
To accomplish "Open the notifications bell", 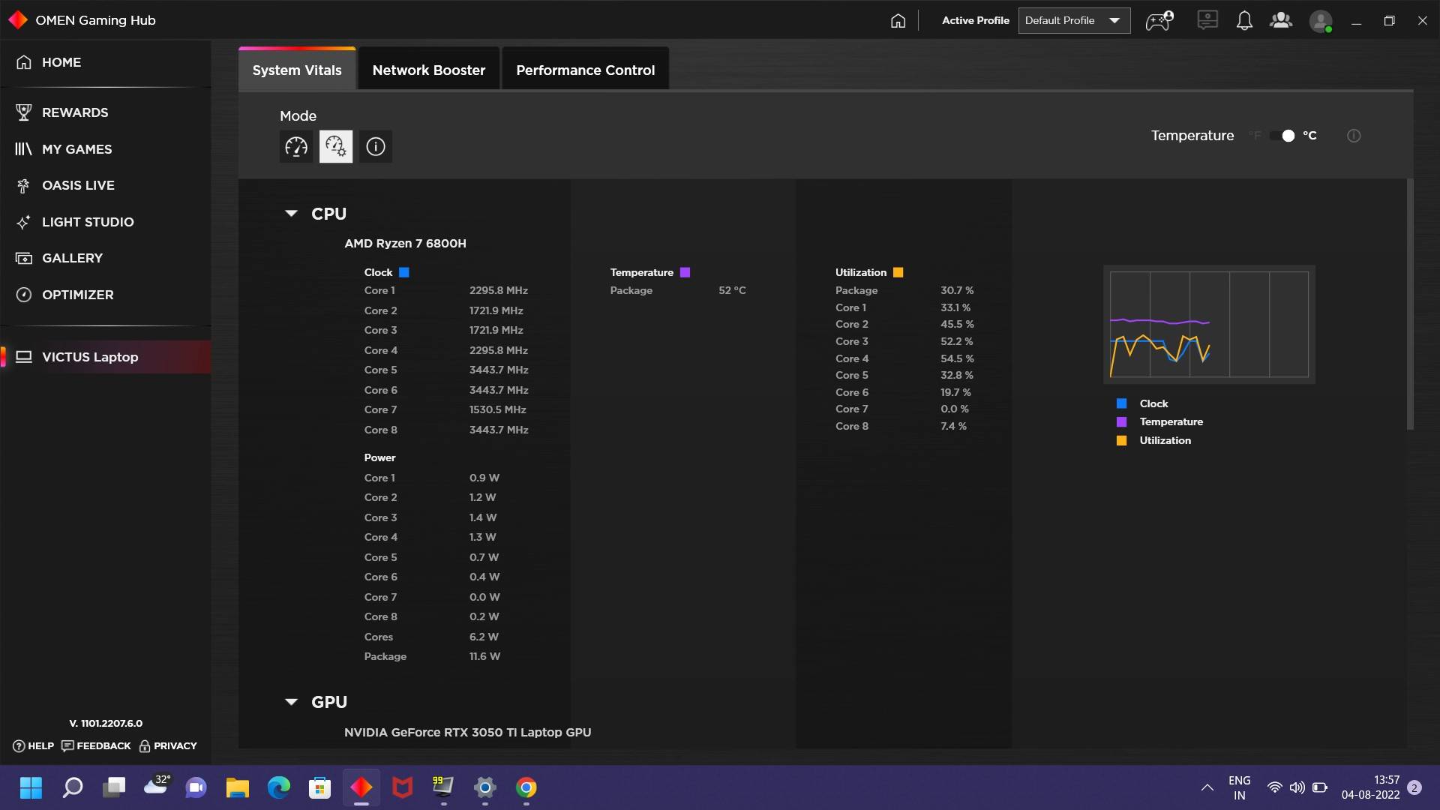I will (x=1244, y=21).
